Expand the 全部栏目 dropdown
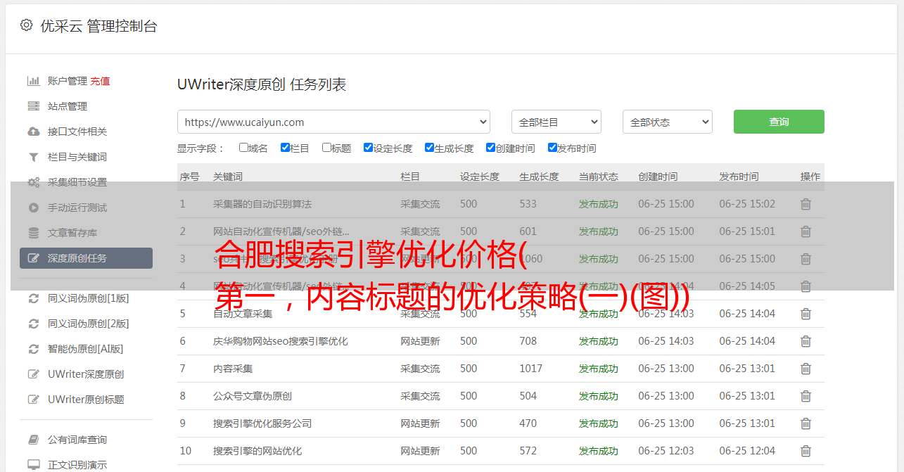This screenshot has width=904, height=472. (556, 122)
